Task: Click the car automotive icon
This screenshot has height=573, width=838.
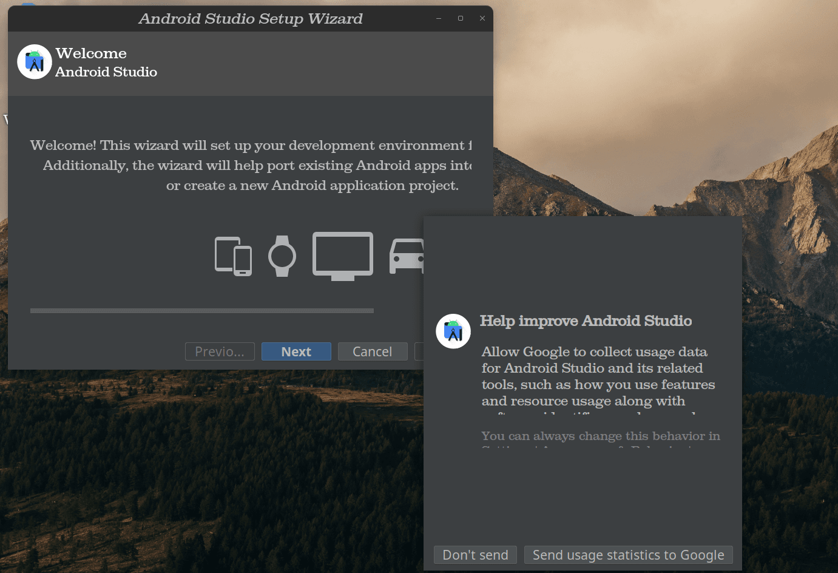Action: pos(407,256)
